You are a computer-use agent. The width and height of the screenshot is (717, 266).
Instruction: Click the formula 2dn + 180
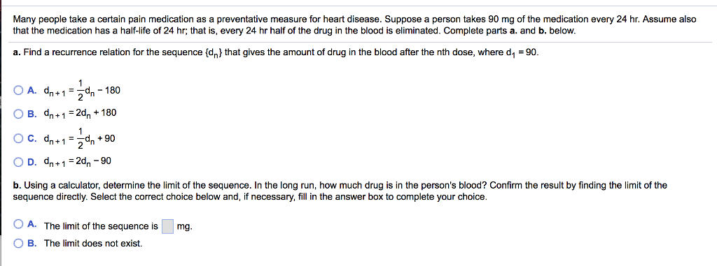pyautogui.click(x=80, y=114)
